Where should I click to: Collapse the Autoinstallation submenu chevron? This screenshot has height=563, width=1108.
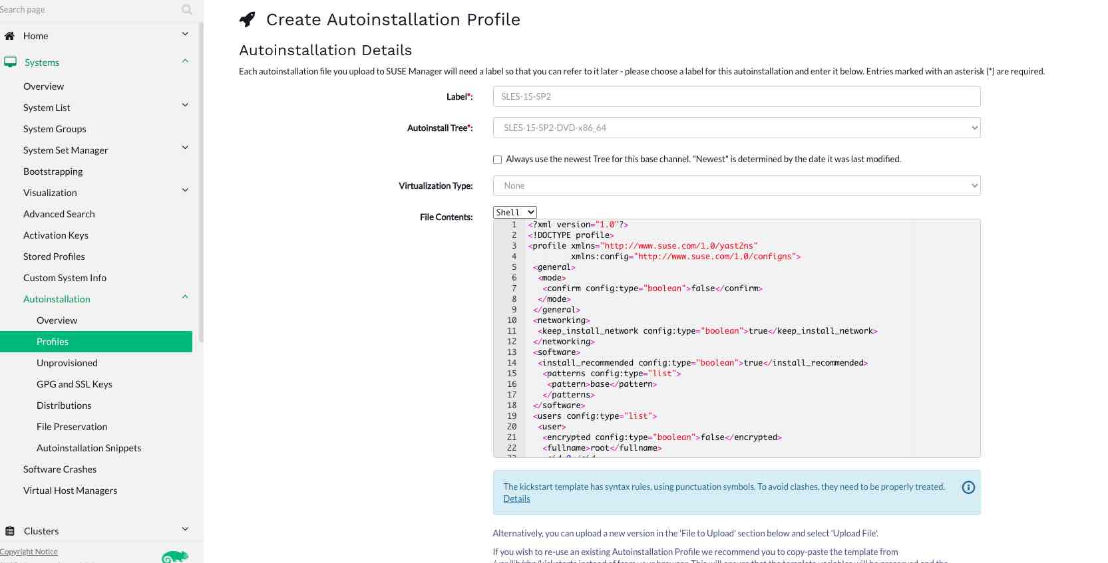tap(185, 297)
